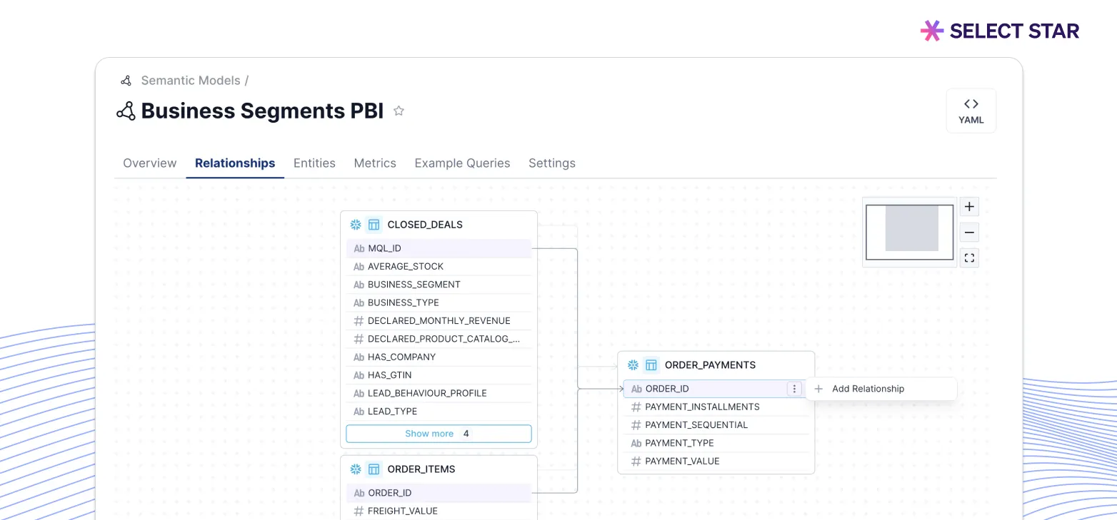Click the CLOSED_DEALS table icon
The image size is (1117, 520).
(x=374, y=225)
